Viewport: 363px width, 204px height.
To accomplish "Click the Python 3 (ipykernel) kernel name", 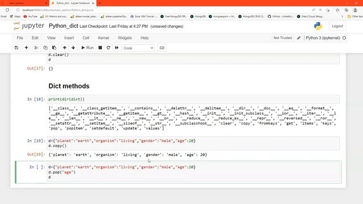I will [323, 38].
